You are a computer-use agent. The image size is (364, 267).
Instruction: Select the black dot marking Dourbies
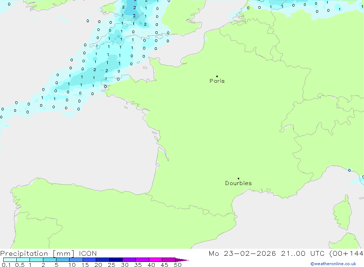coord(238,178)
